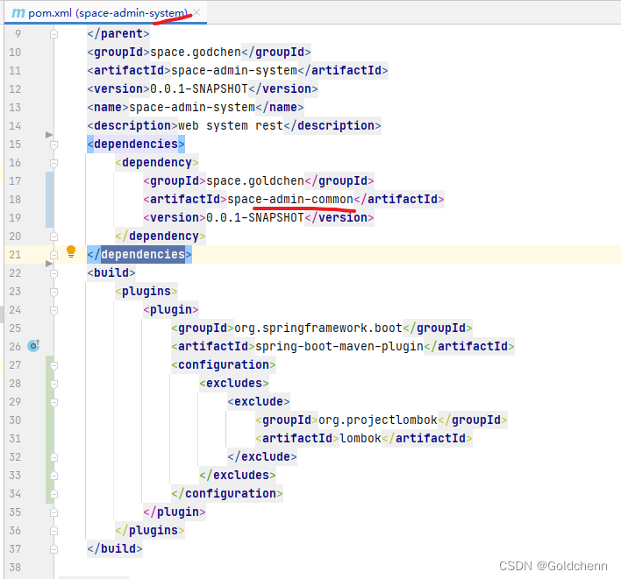This screenshot has height=579, width=621.
Task: Click fold end marker at closing plugins line 36
Action: 54,531
